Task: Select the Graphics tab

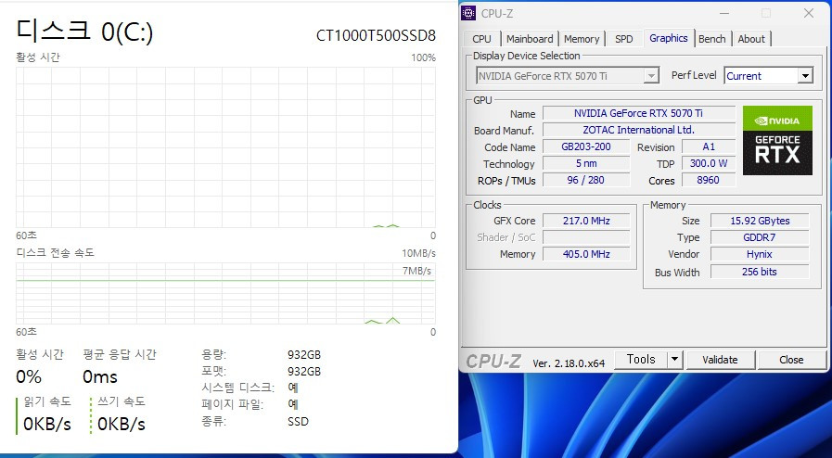Action: tap(669, 38)
